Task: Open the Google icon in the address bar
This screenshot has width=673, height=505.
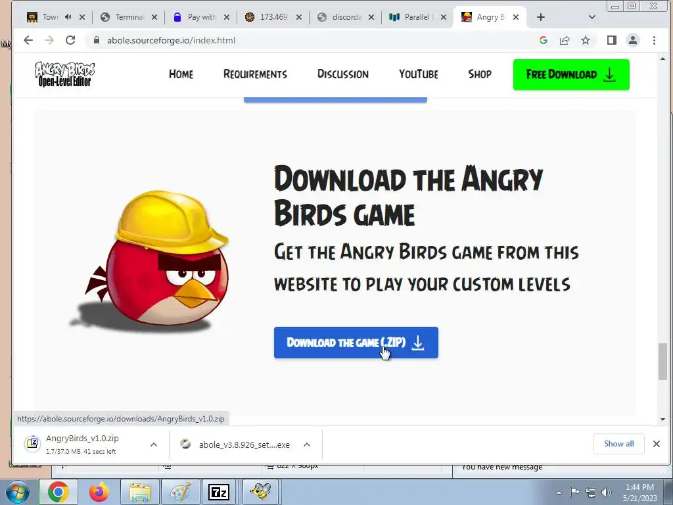Action: [x=544, y=40]
